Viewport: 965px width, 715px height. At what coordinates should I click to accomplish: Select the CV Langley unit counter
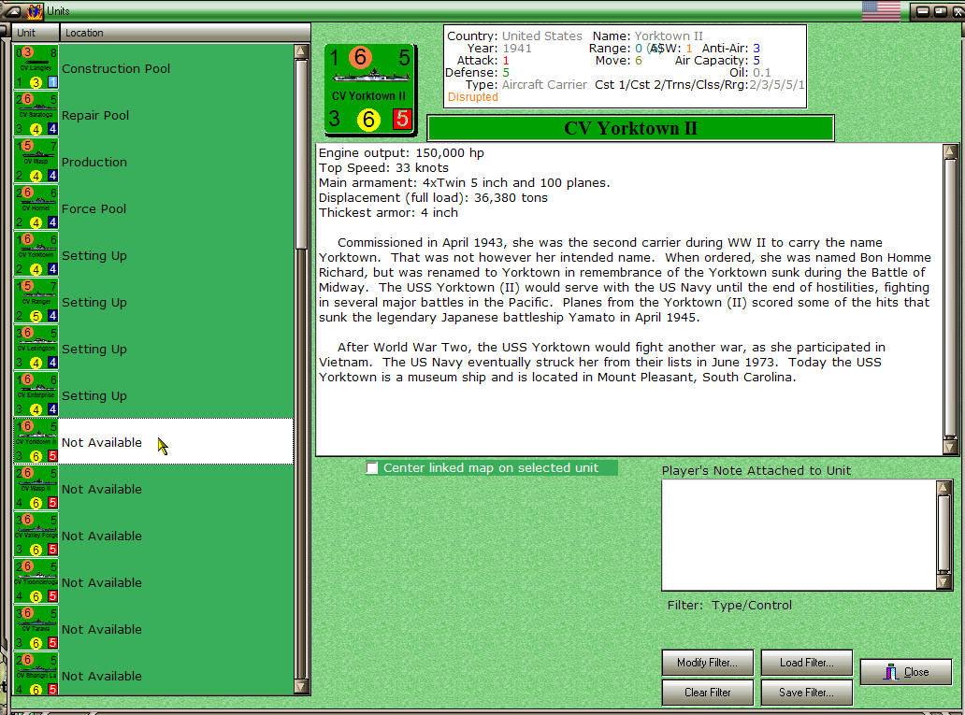click(x=36, y=67)
